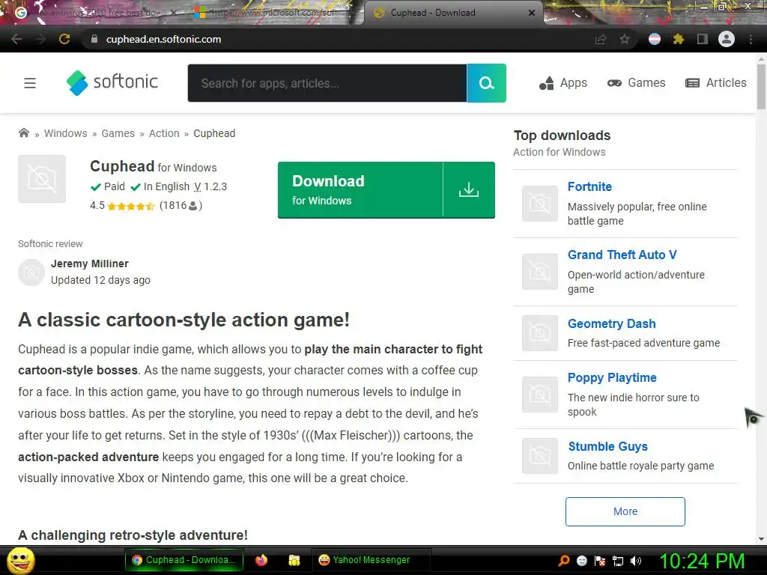Click the scrollbar down arrow
Screen dimensions: 767x575
point(761,539)
